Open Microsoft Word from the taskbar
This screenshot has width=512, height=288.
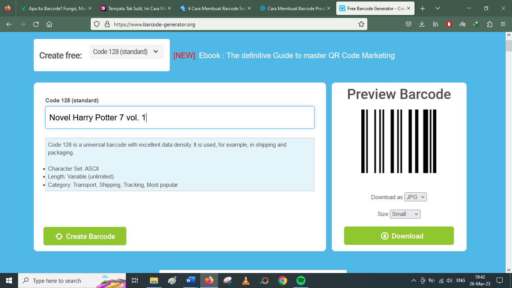tap(191, 280)
